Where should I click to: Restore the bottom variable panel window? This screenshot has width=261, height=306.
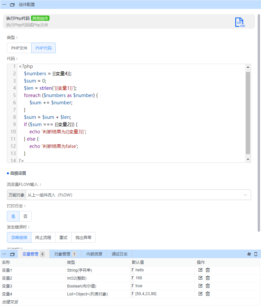(x=12, y=254)
